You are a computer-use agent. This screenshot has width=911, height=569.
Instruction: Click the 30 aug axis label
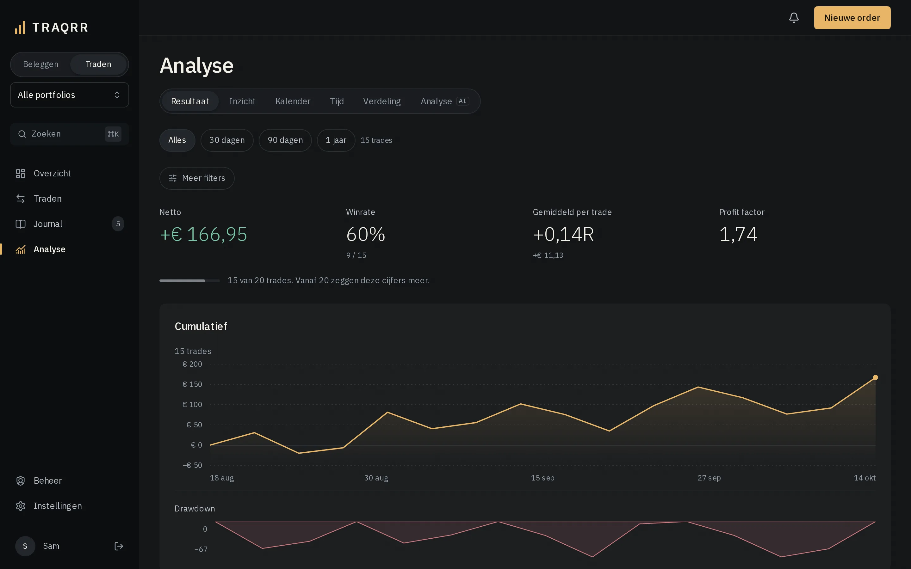click(x=376, y=478)
